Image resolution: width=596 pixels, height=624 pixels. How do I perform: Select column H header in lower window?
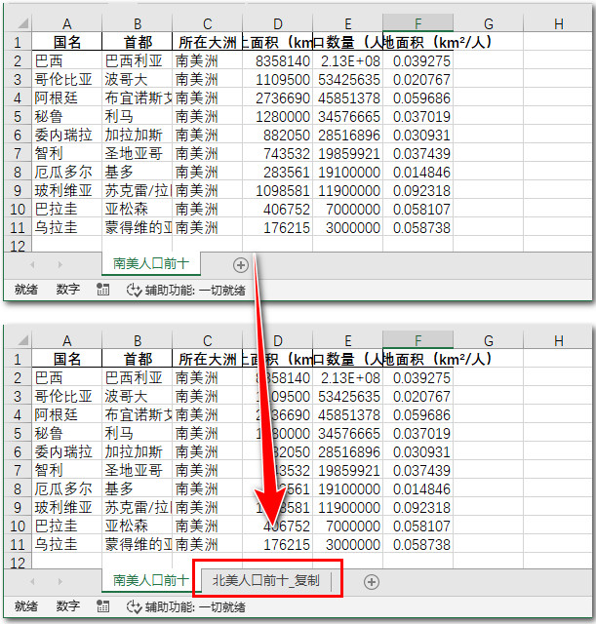(559, 340)
